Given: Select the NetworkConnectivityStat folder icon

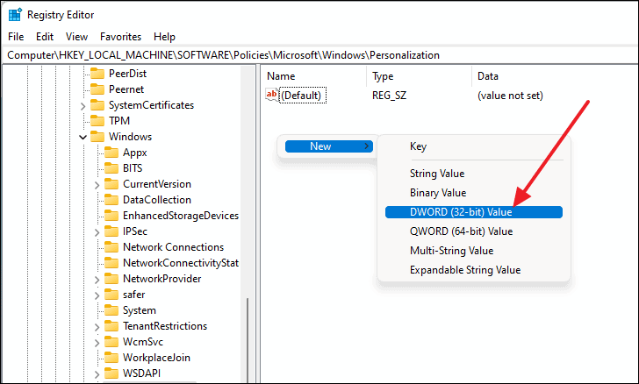Looking at the screenshot, I should click(111, 263).
